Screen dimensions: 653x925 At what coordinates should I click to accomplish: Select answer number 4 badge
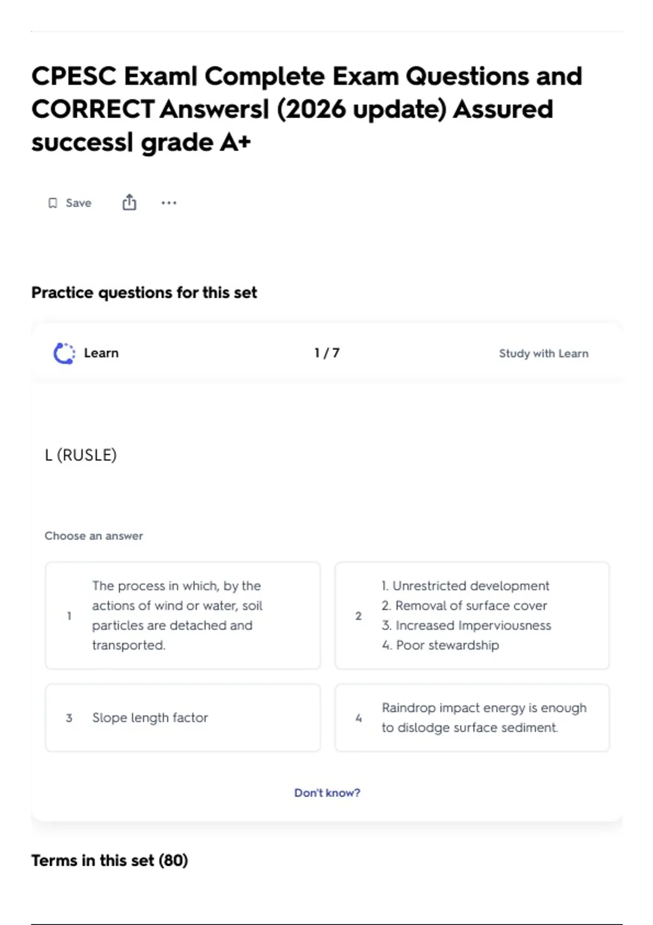tap(358, 718)
